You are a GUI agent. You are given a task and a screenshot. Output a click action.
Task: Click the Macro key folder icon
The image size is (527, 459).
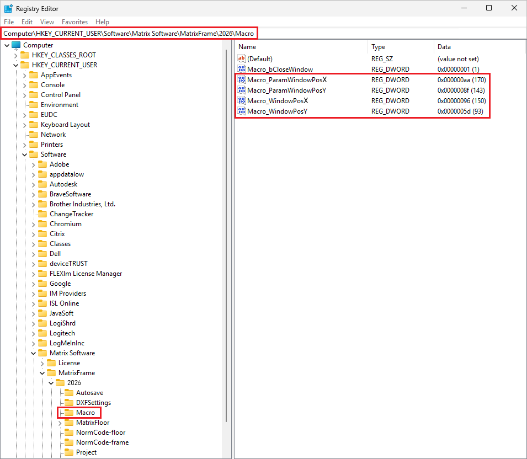coord(69,413)
